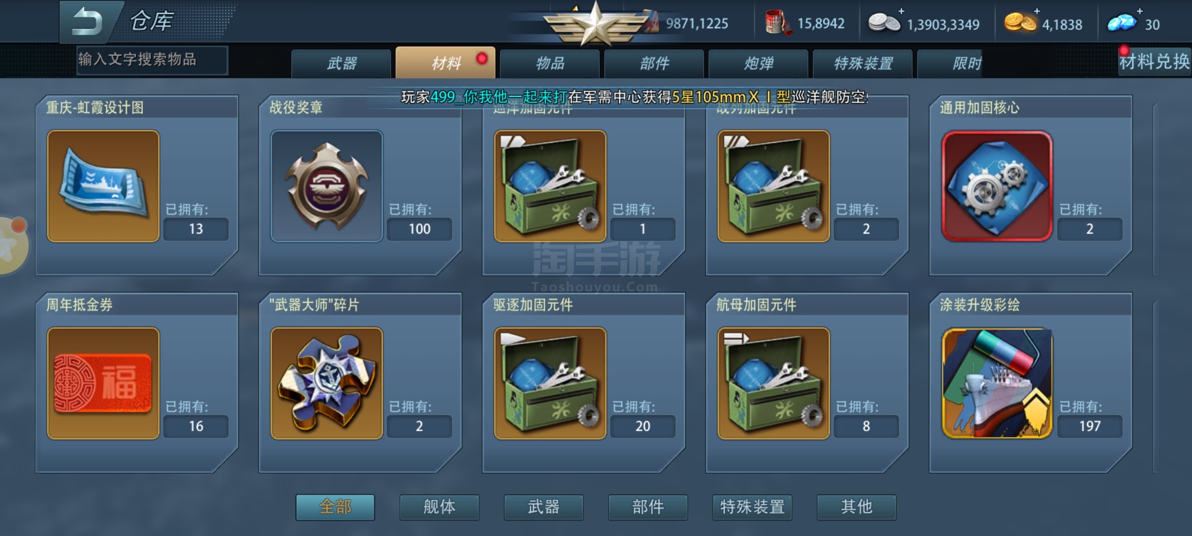
Task: Select the 涂装升级彩绘 paint icon
Action: pyautogui.click(x=997, y=383)
